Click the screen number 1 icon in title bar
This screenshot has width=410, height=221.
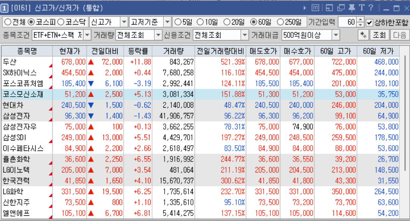pos(5,8)
